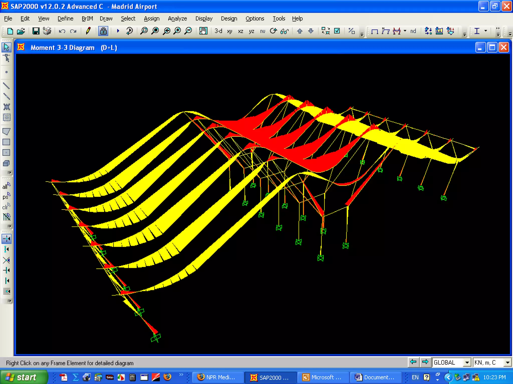Toggle the Lock/Unlock Model padlock
The image size is (513, 384).
(x=103, y=31)
